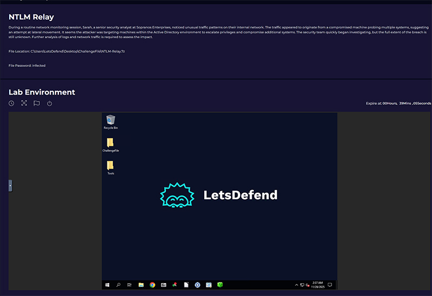Viewport: 432px width, 296px height.
Task: Click the flag icon under Lab Environment
Action: (x=37, y=103)
